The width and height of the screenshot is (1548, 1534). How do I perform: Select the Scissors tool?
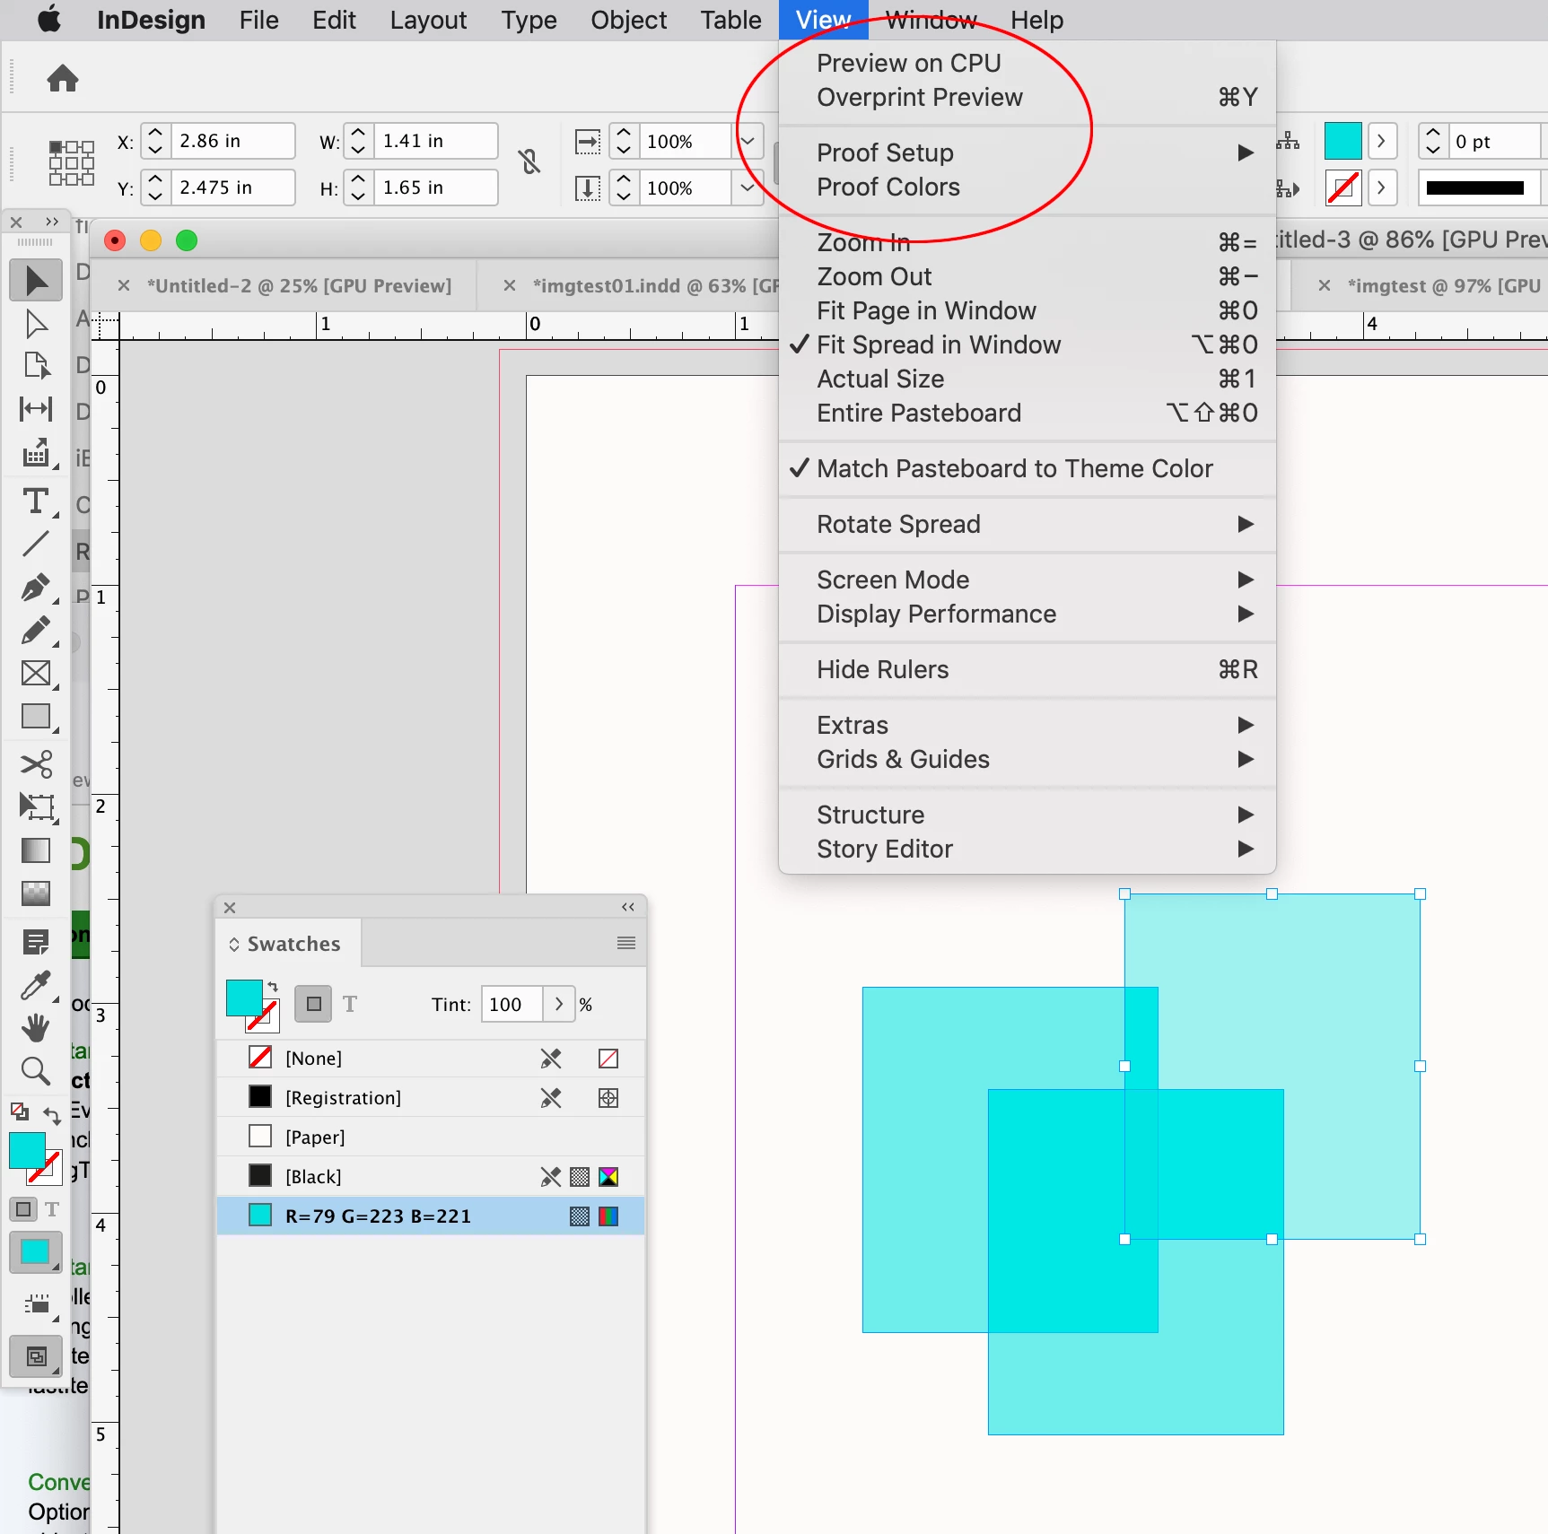click(x=36, y=764)
